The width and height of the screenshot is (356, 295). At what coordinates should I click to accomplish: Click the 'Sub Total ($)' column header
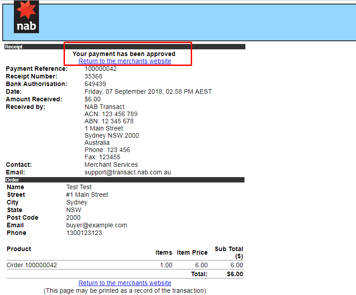pyautogui.click(x=229, y=252)
